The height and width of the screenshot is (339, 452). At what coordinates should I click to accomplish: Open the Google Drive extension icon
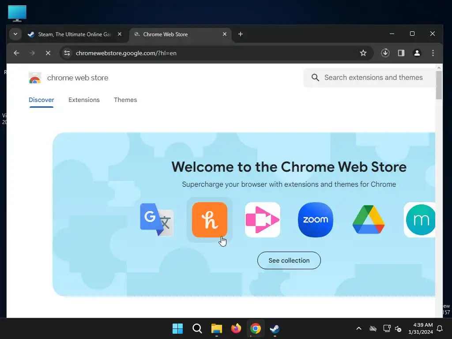point(369,220)
